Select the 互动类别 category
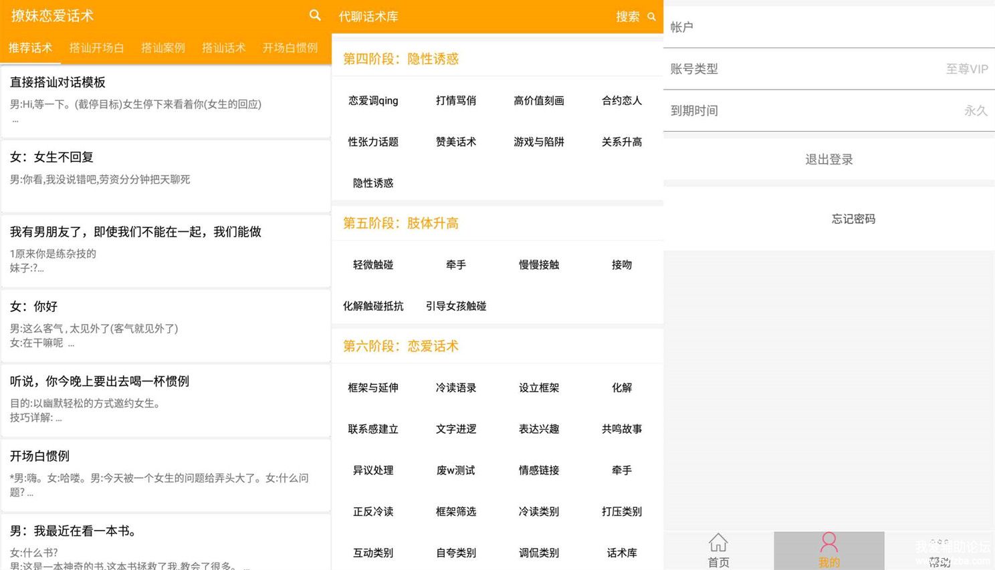The height and width of the screenshot is (570, 995). point(373,553)
